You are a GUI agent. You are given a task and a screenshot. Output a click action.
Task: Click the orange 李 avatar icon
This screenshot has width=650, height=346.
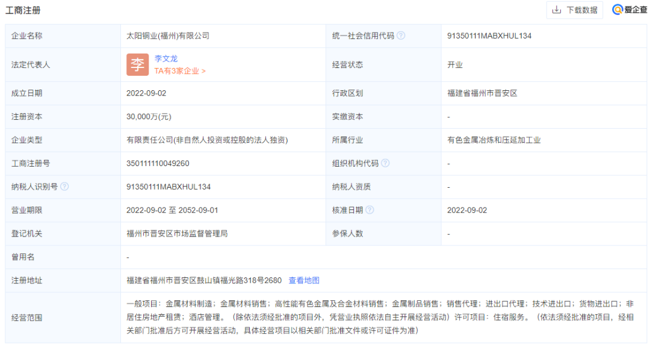pos(138,64)
